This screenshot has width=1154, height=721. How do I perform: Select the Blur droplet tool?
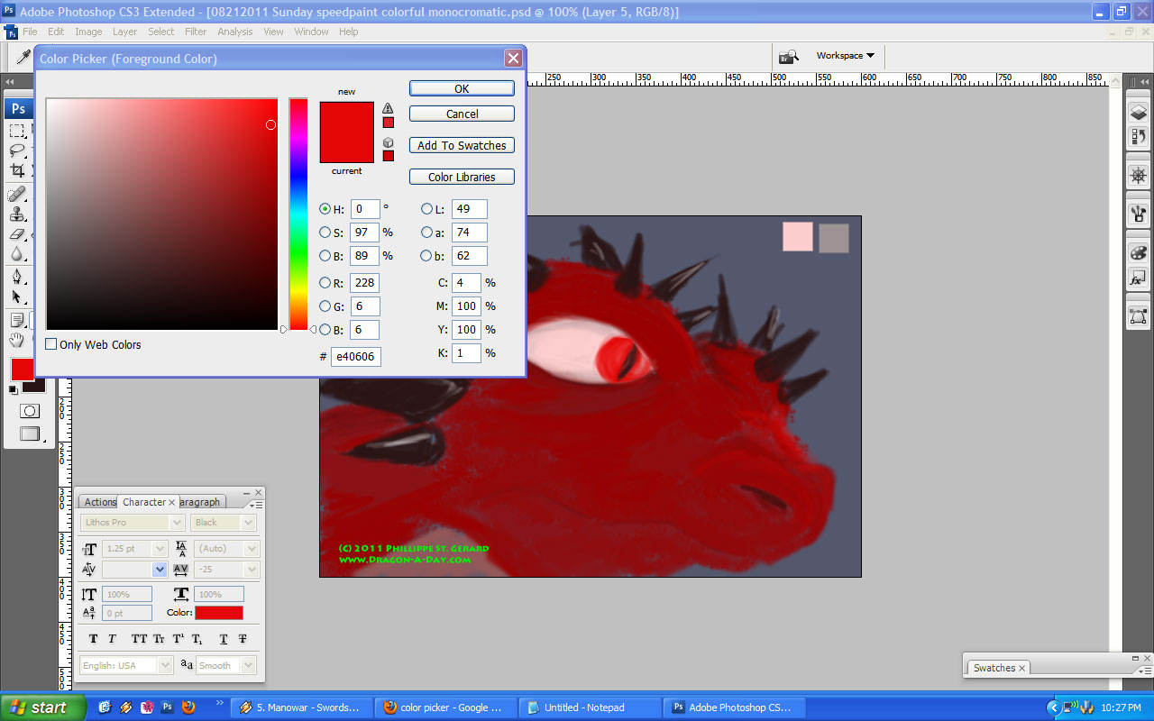tap(17, 254)
